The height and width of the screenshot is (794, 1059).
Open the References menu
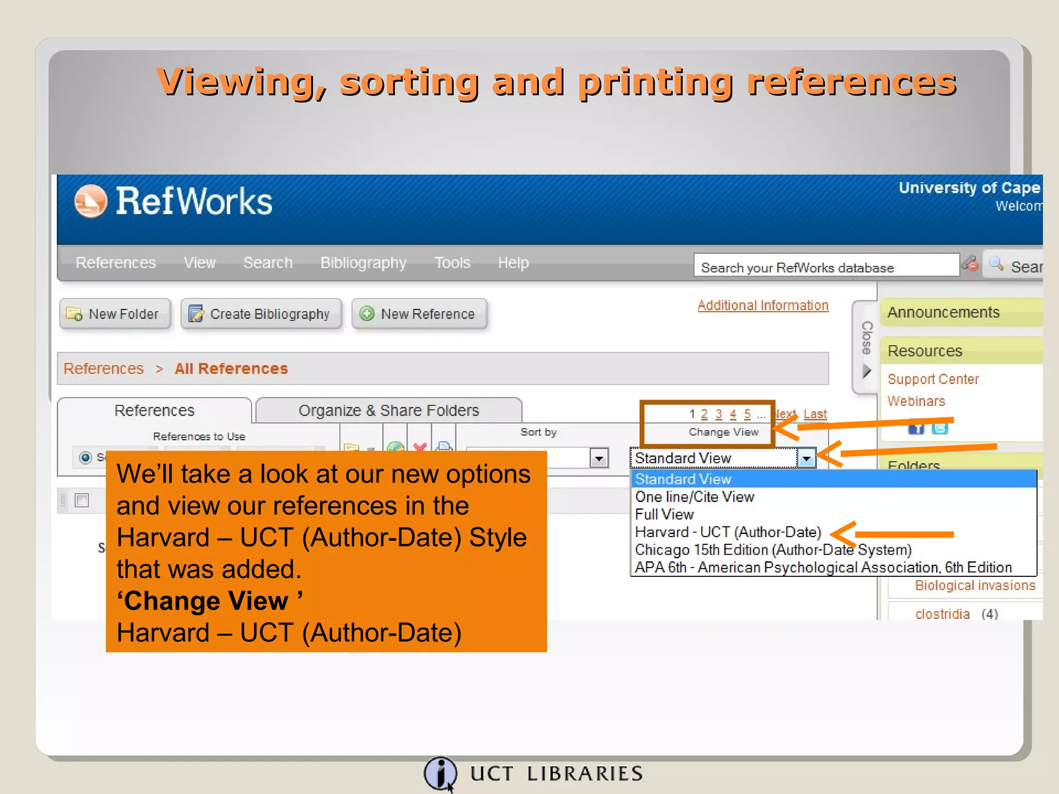[116, 263]
